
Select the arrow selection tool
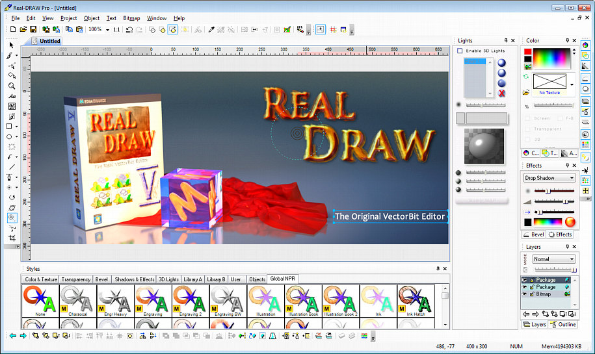12,45
